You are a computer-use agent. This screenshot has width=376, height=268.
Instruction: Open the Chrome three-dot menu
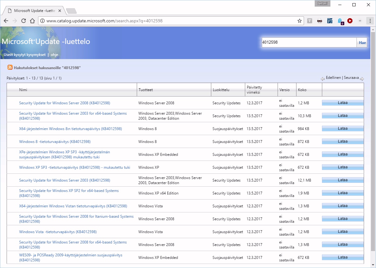pyautogui.click(x=370, y=21)
